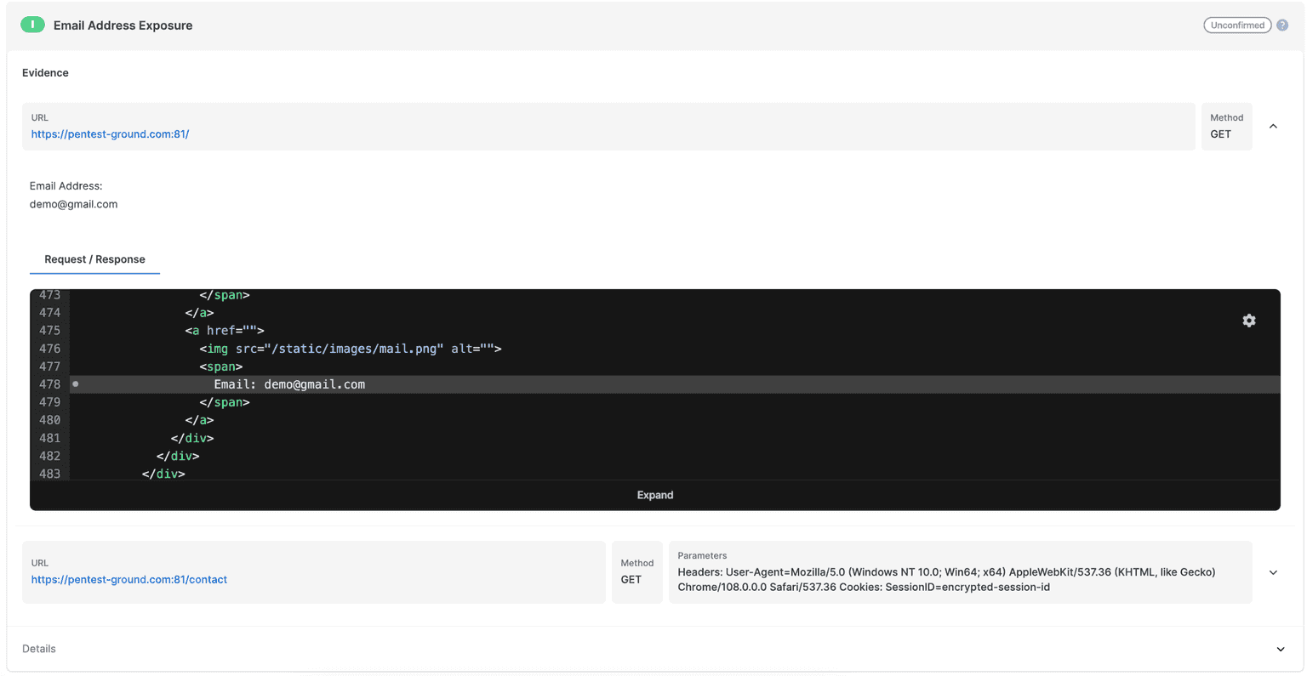This screenshot has width=1307, height=676.
Task: Click the green info severity badge icon
Action: [x=32, y=25]
